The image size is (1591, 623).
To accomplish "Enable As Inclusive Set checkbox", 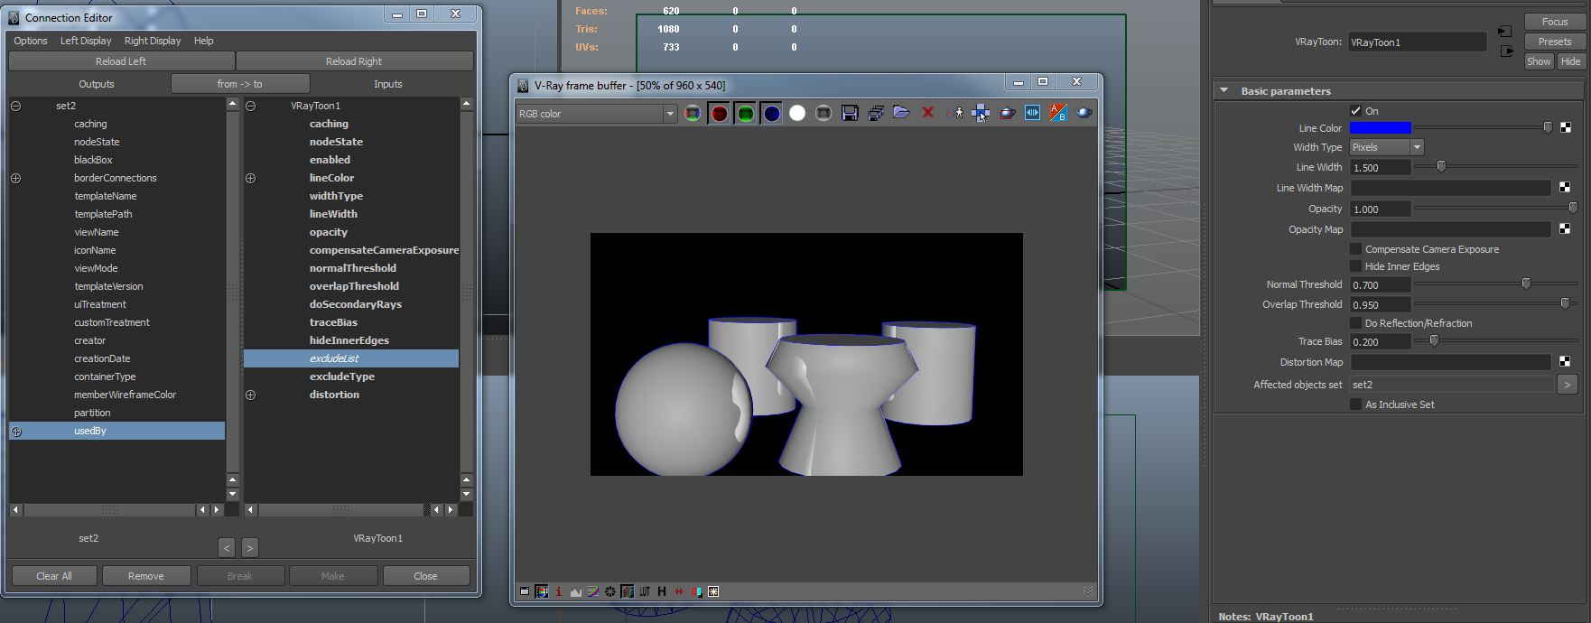I will pos(1355,404).
